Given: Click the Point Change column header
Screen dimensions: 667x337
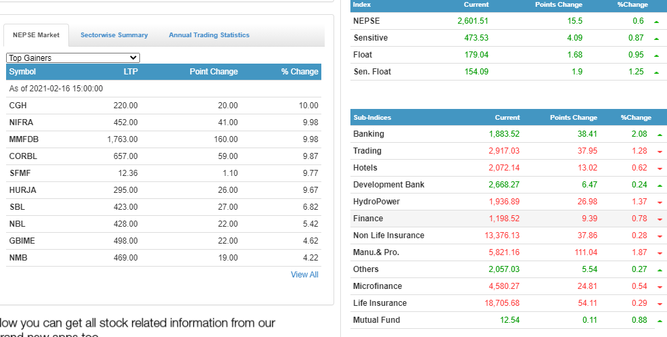Looking at the screenshot, I should coord(214,72).
